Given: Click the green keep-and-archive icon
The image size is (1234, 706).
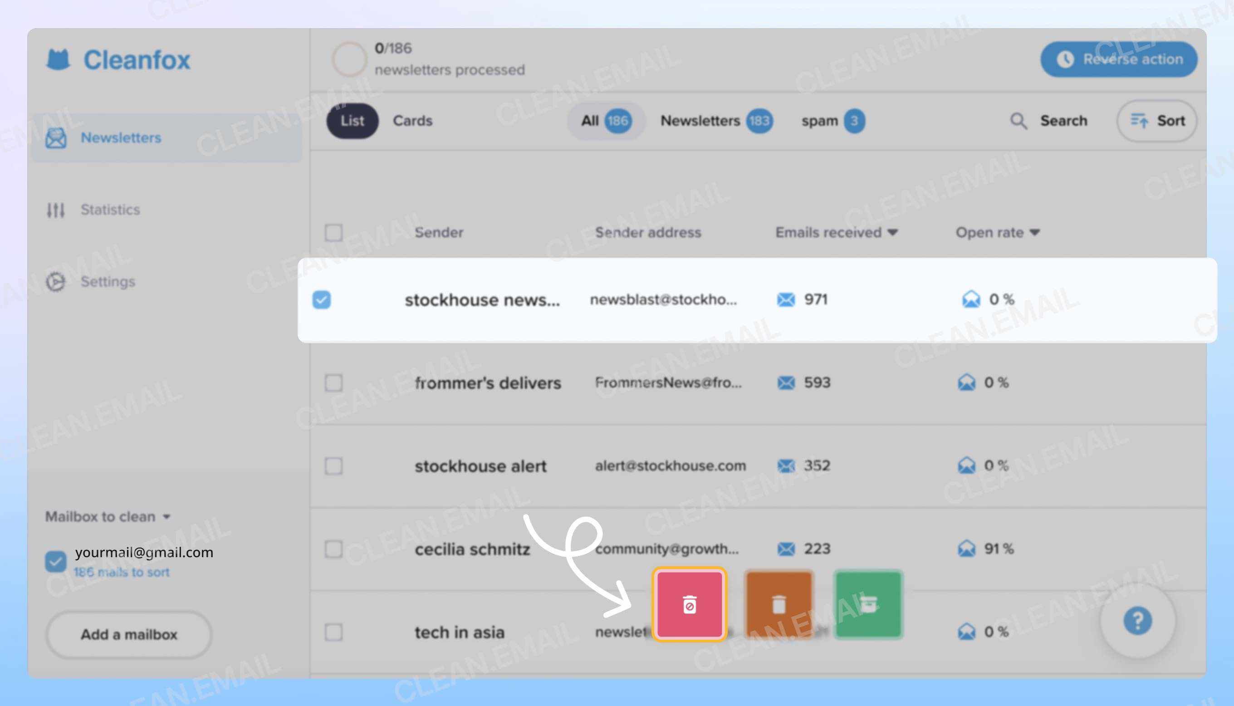Looking at the screenshot, I should pos(868,604).
